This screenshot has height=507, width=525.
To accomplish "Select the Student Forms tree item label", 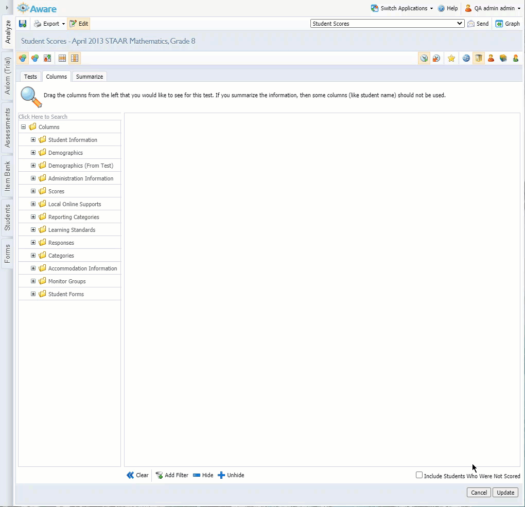I will click(x=66, y=294).
